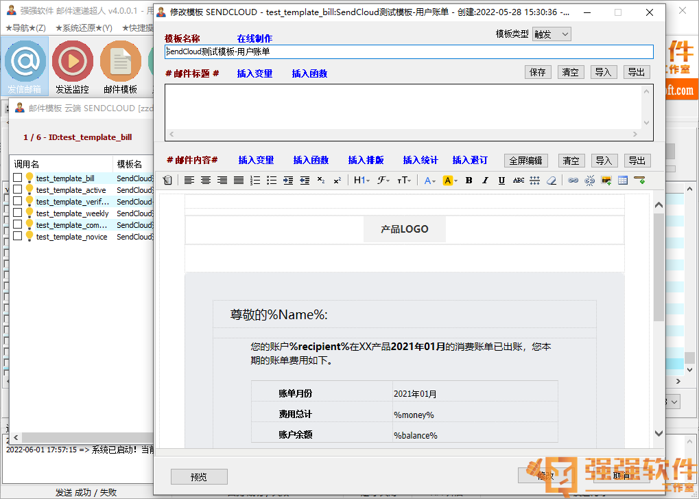The height and width of the screenshot is (499, 699).
Task: Insert image into email content
Action: (606, 180)
